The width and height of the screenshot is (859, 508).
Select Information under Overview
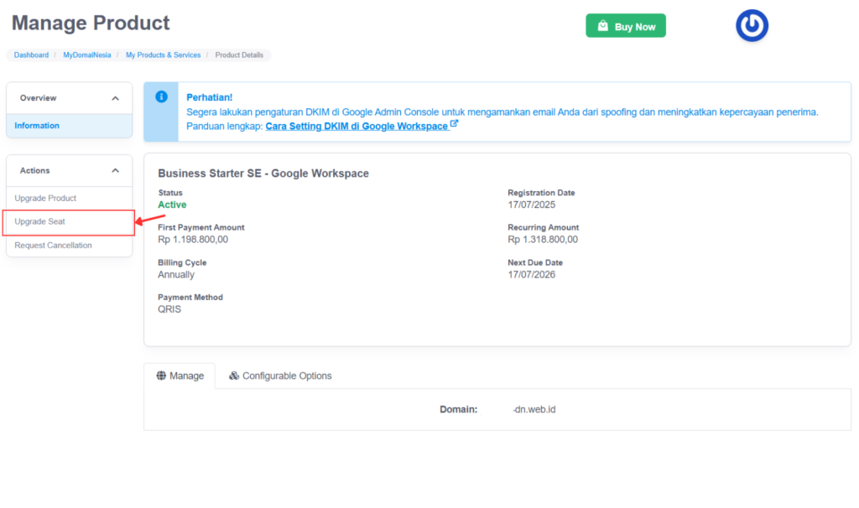pyautogui.click(x=38, y=125)
